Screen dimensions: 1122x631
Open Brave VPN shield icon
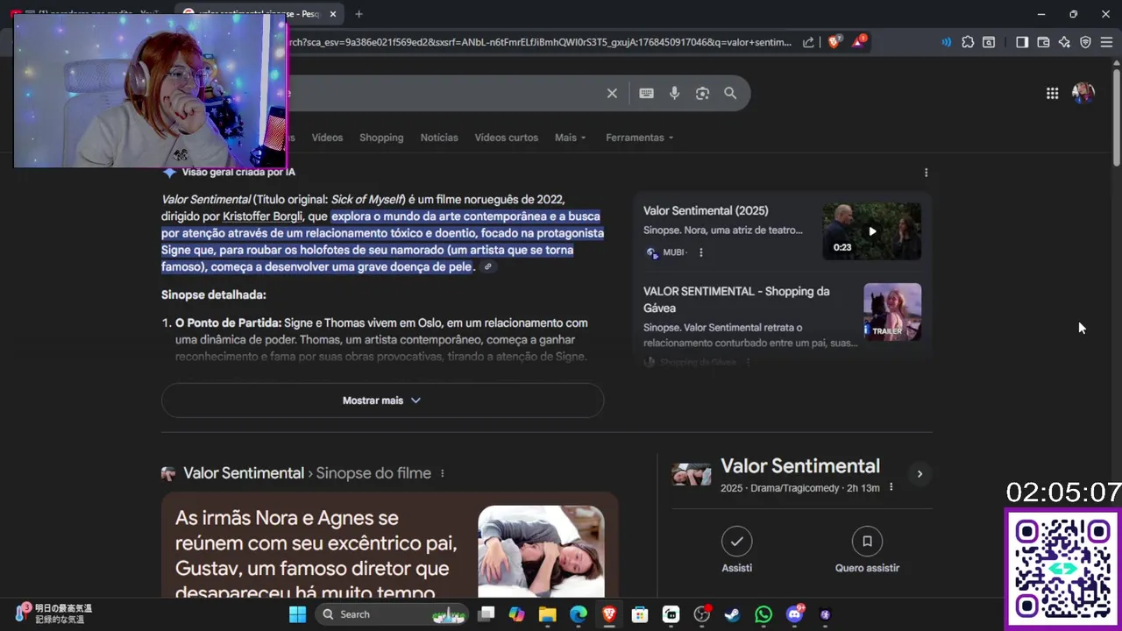click(x=1085, y=42)
